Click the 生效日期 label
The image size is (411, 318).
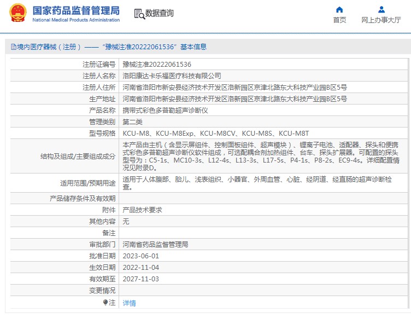coord(102,268)
